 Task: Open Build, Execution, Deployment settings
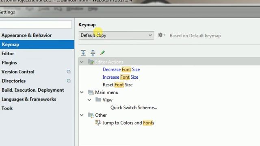tap(32, 90)
